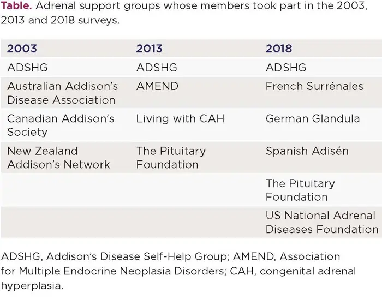This screenshot has width=382, height=299.
Task: Click the AMEND cell
Action: [x=157, y=87]
